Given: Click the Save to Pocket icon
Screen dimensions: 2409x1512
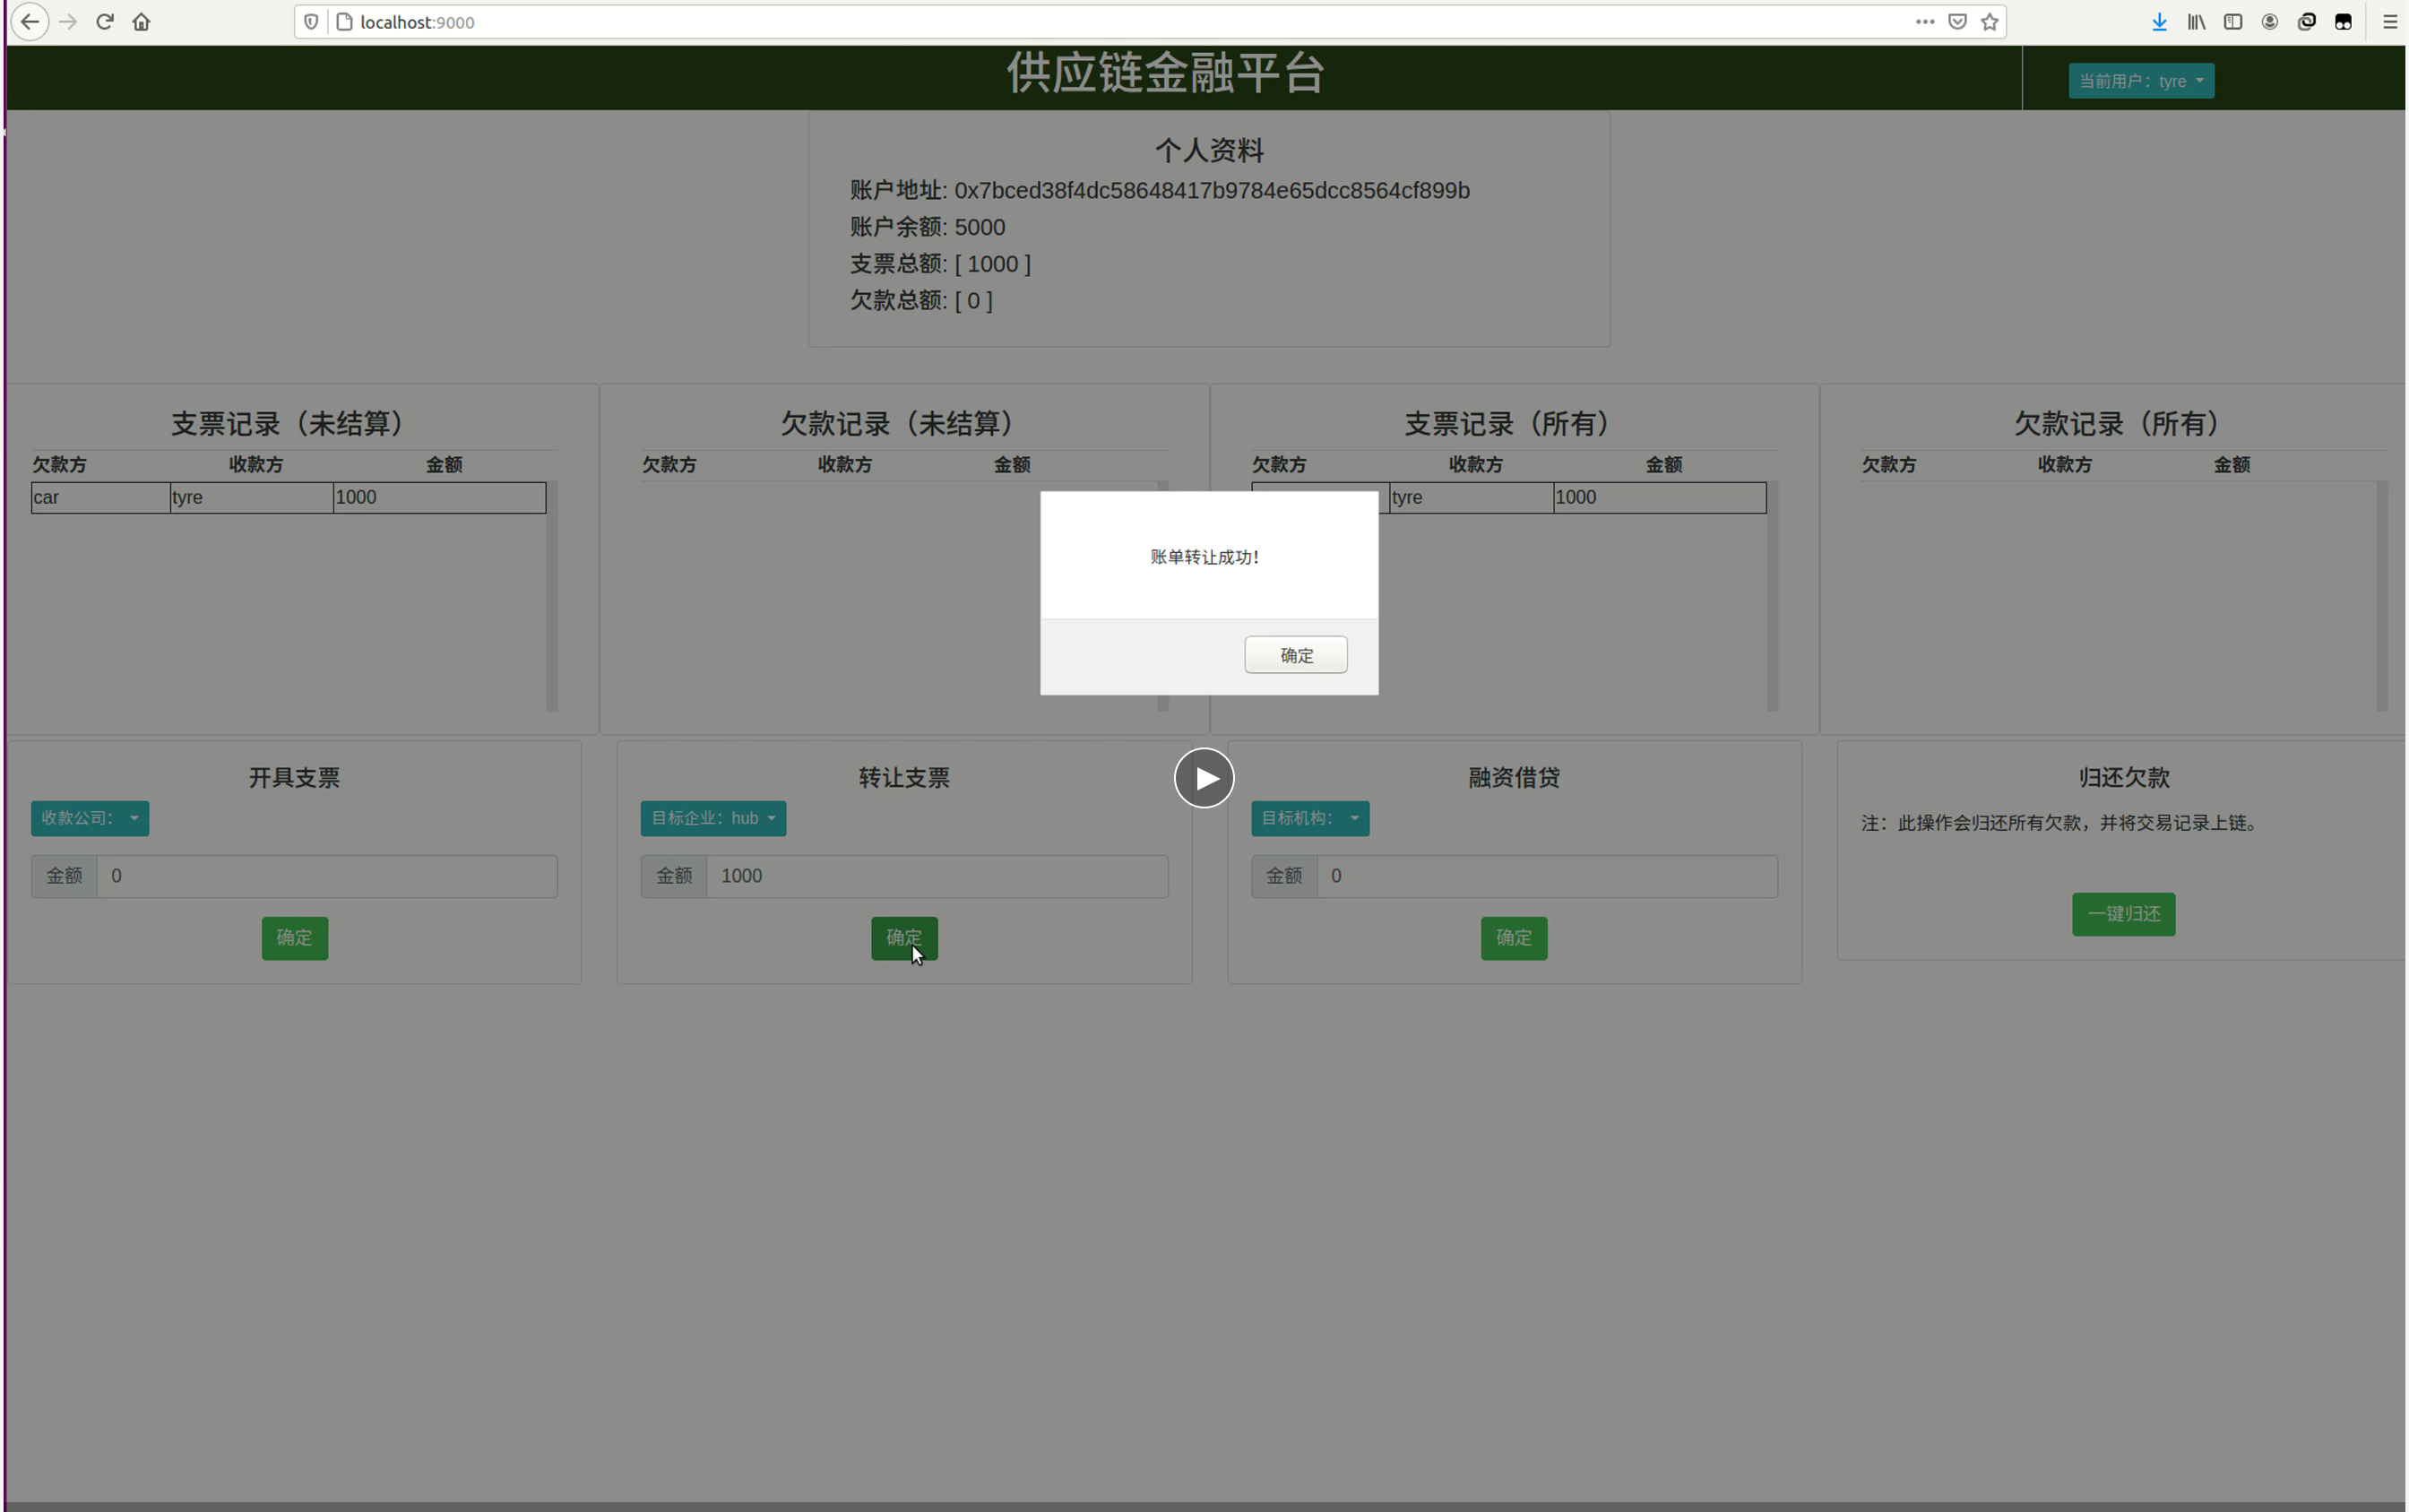Looking at the screenshot, I should 1957,22.
